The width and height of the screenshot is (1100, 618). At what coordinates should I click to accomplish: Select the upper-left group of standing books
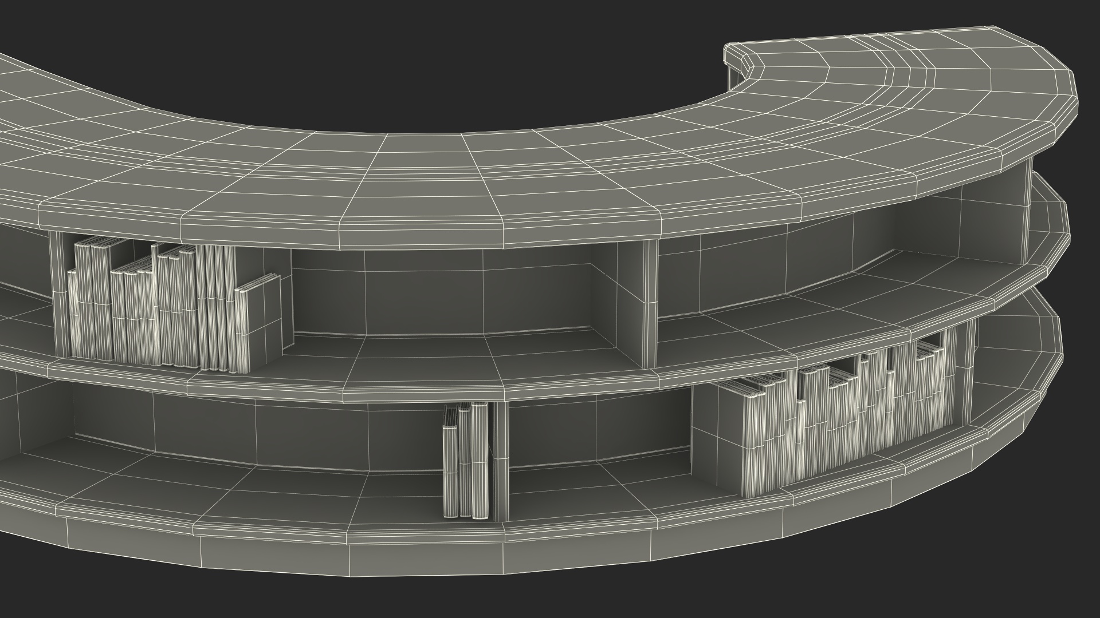[149, 309]
